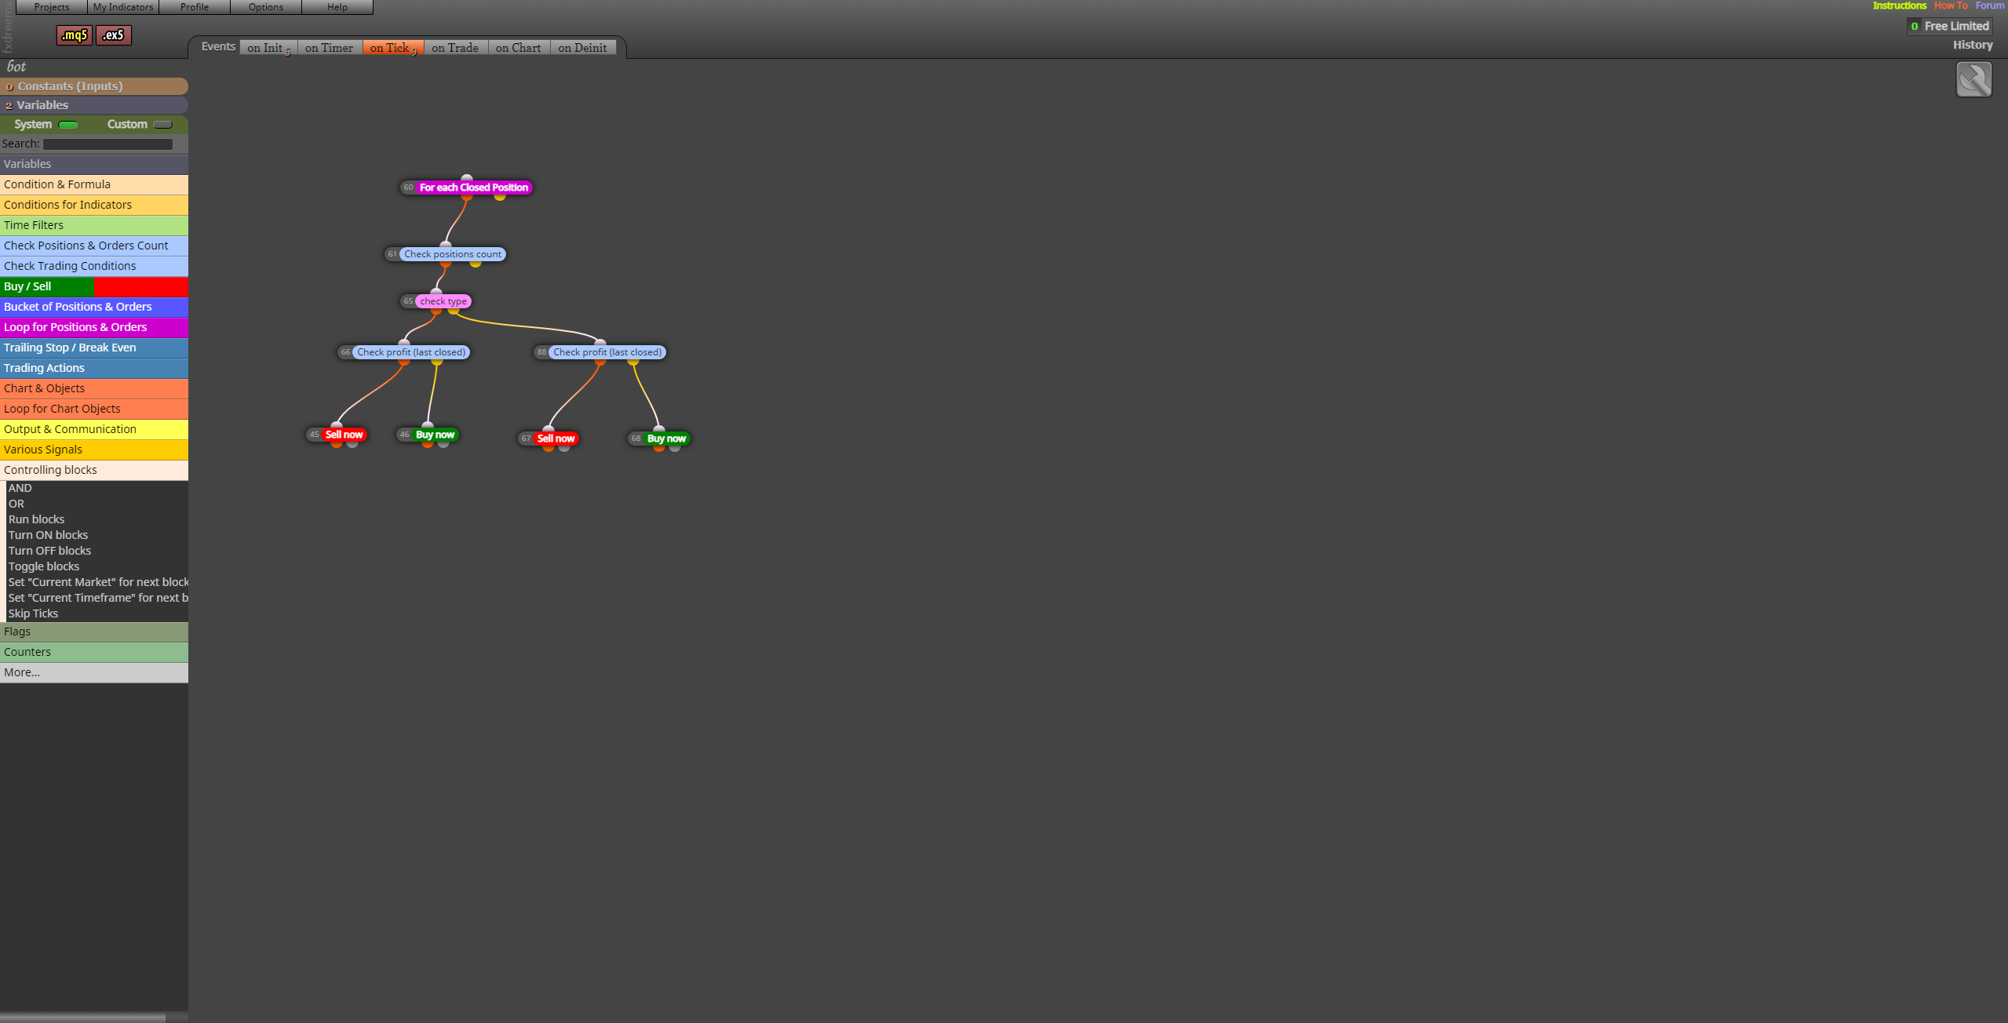Select Buy now block 46
This screenshot has height=1023, width=2008.
point(435,435)
